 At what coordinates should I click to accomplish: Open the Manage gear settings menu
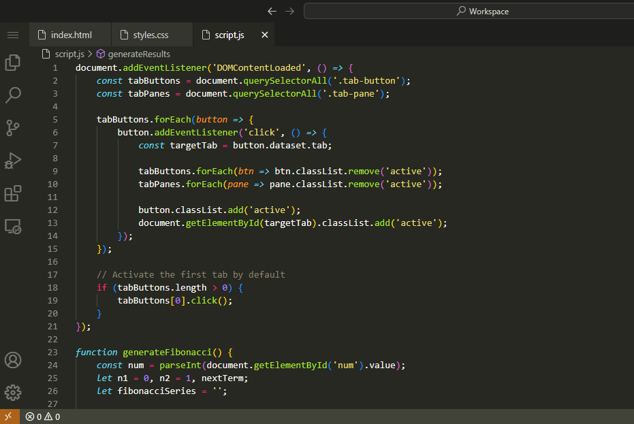tap(13, 393)
